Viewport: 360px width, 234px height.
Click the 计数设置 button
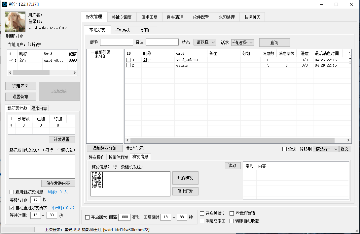click(x=62, y=139)
